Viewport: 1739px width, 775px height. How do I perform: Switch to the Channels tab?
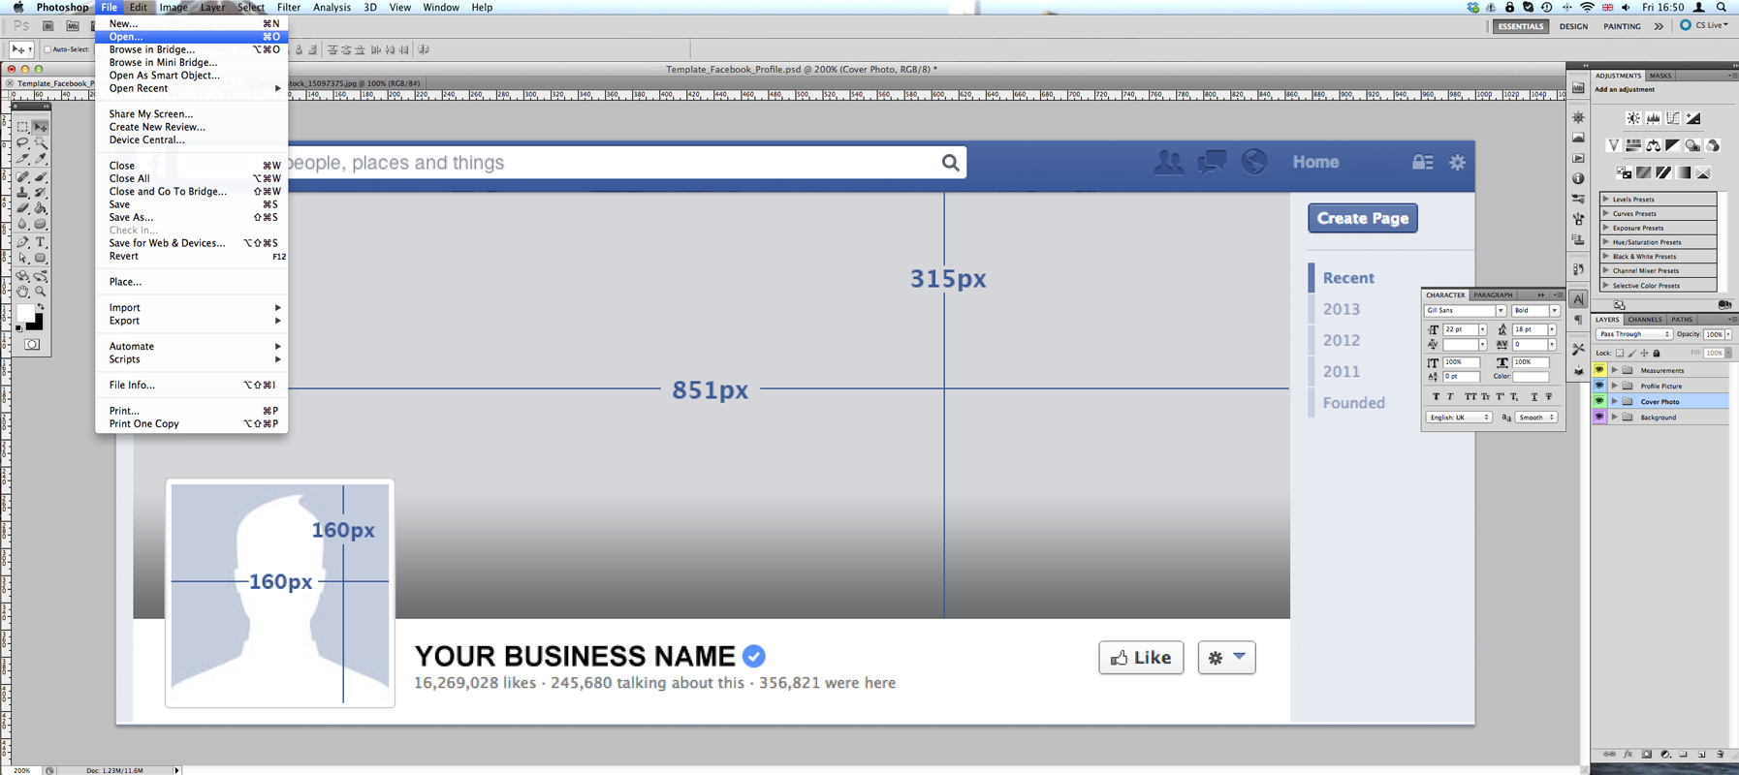(1645, 320)
